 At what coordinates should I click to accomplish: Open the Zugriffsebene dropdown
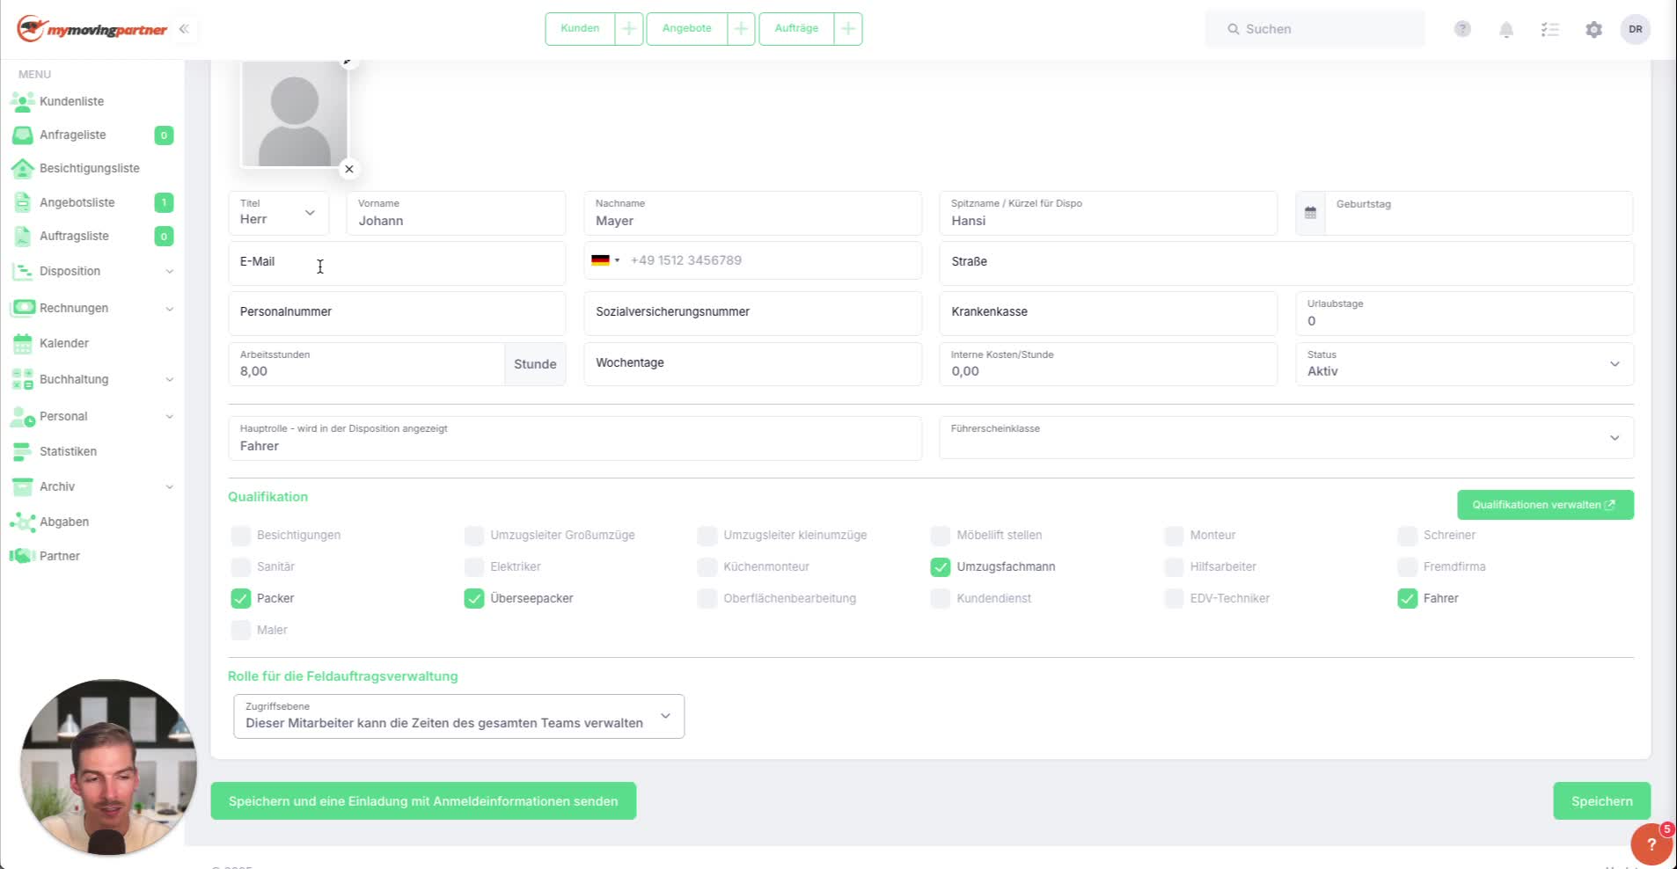click(x=458, y=716)
